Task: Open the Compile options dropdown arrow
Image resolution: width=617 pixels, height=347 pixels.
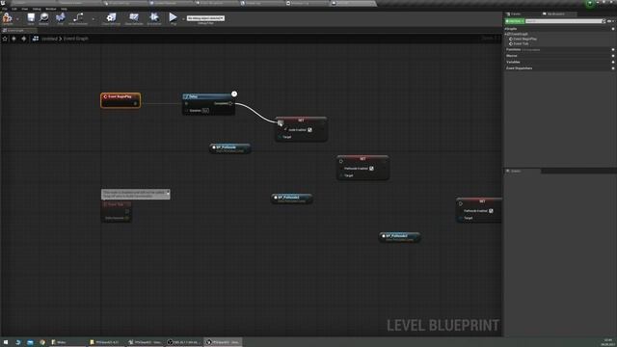Action: point(17,19)
